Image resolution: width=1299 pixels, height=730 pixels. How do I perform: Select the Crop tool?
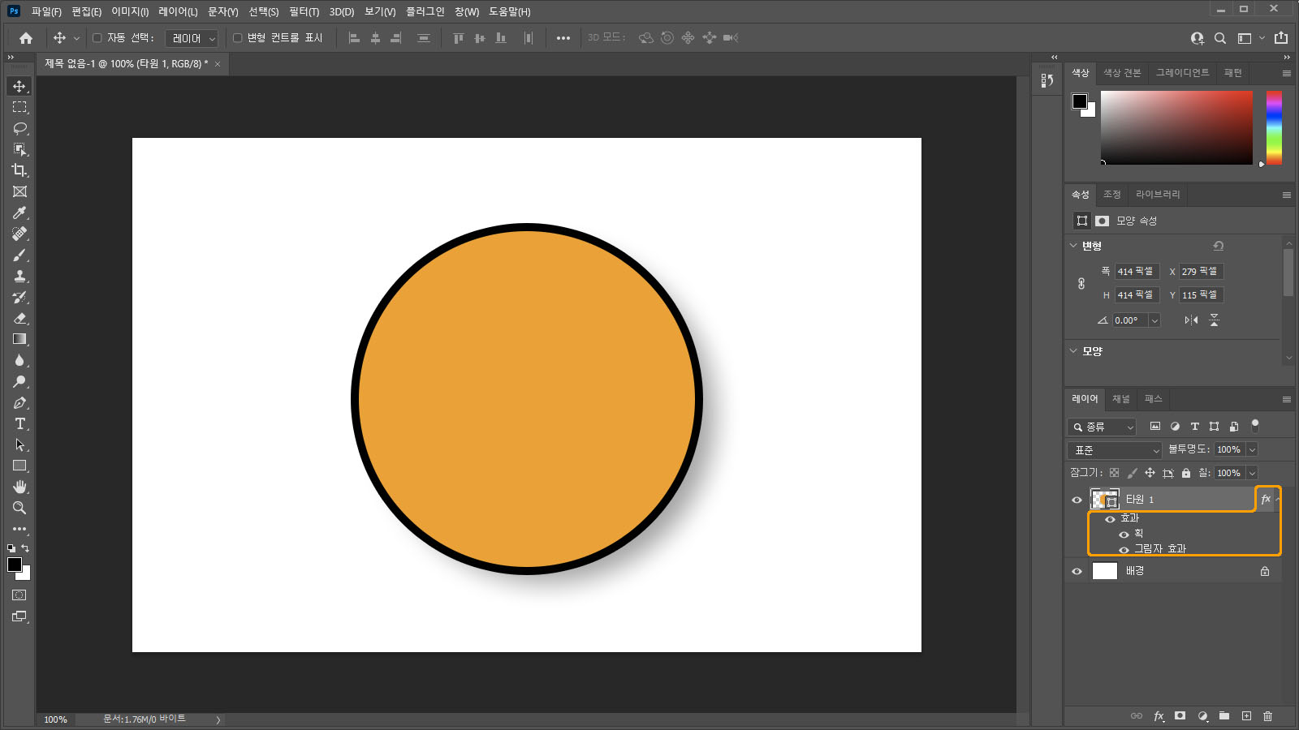coord(19,170)
